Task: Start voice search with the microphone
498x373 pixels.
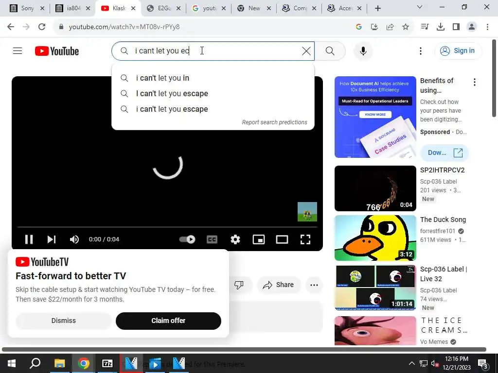Action: coord(363,51)
